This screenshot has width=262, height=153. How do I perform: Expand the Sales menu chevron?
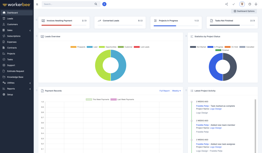pyautogui.click(x=30, y=30)
